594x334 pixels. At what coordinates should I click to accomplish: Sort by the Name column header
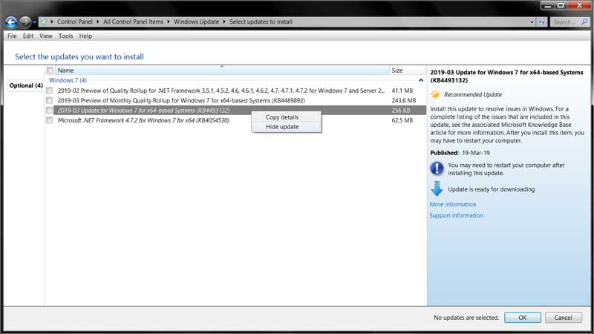pos(222,70)
